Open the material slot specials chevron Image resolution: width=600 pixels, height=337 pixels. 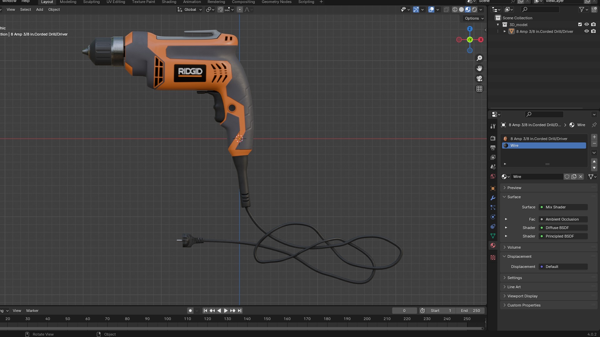(594, 153)
